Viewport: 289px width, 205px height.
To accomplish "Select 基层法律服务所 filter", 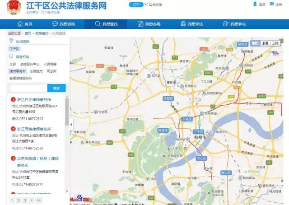I will pyautogui.click(x=21, y=78).
